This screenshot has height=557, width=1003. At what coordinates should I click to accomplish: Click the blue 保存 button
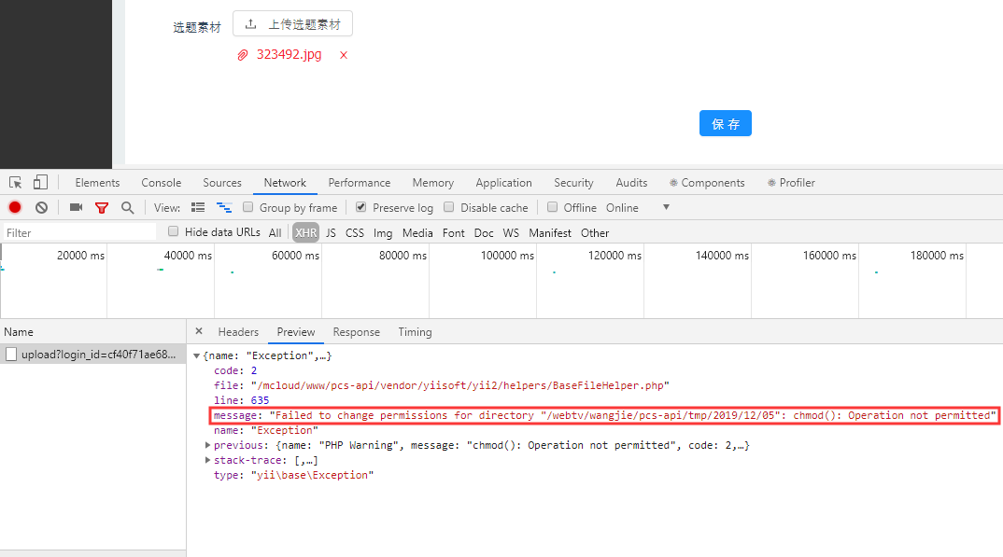(x=725, y=123)
